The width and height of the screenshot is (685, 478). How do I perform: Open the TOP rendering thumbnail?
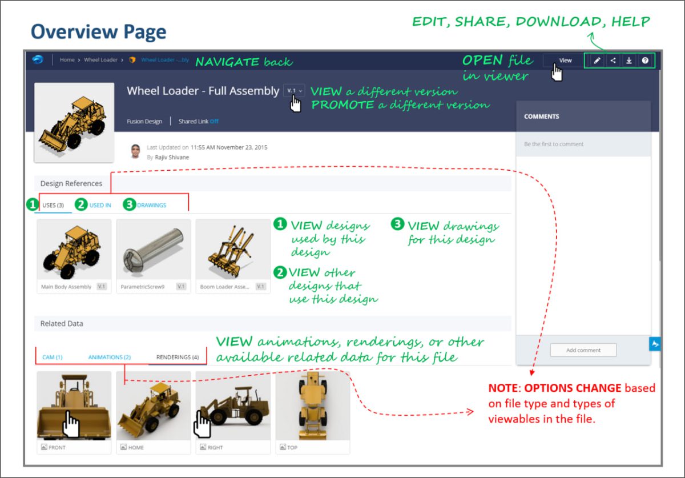pyautogui.click(x=312, y=407)
